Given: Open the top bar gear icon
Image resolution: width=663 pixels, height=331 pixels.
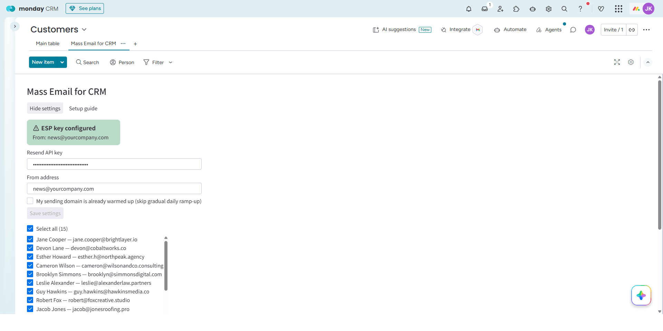Looking at the screenshot, I should click(548, 9).
